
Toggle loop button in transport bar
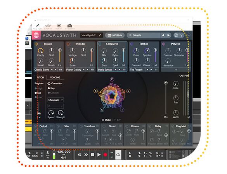click(118, 155)
